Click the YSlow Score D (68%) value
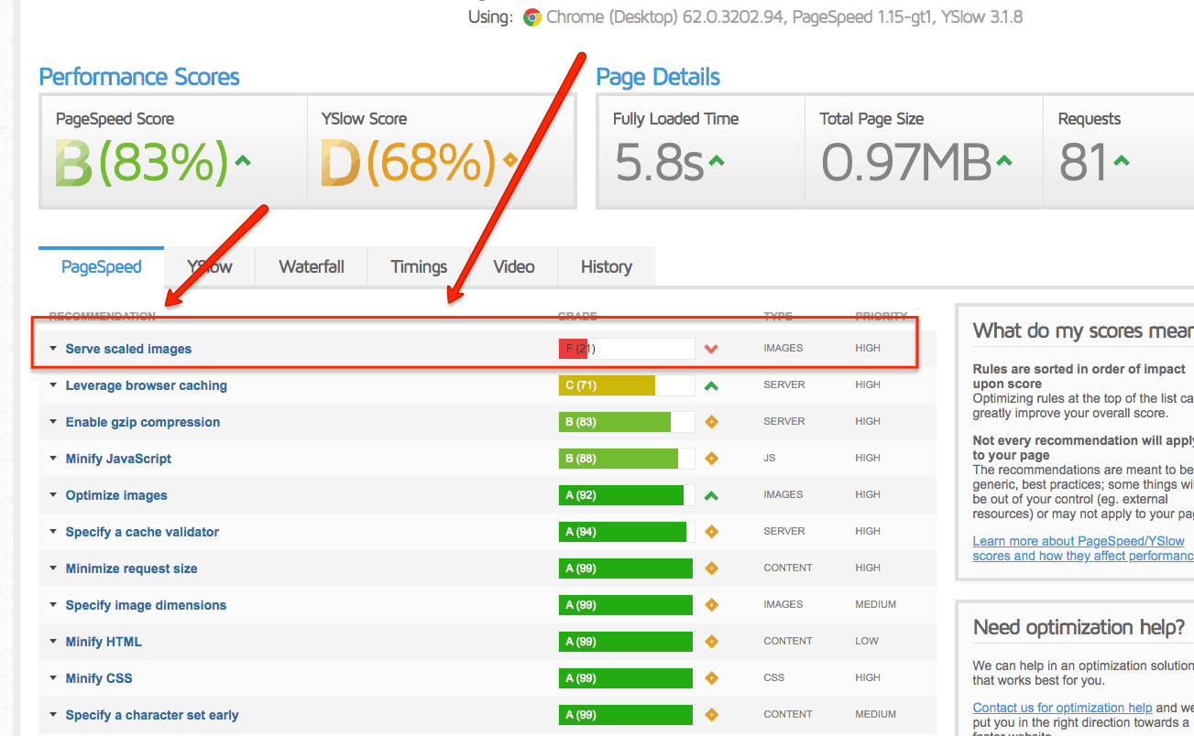 tap(409, 162)
